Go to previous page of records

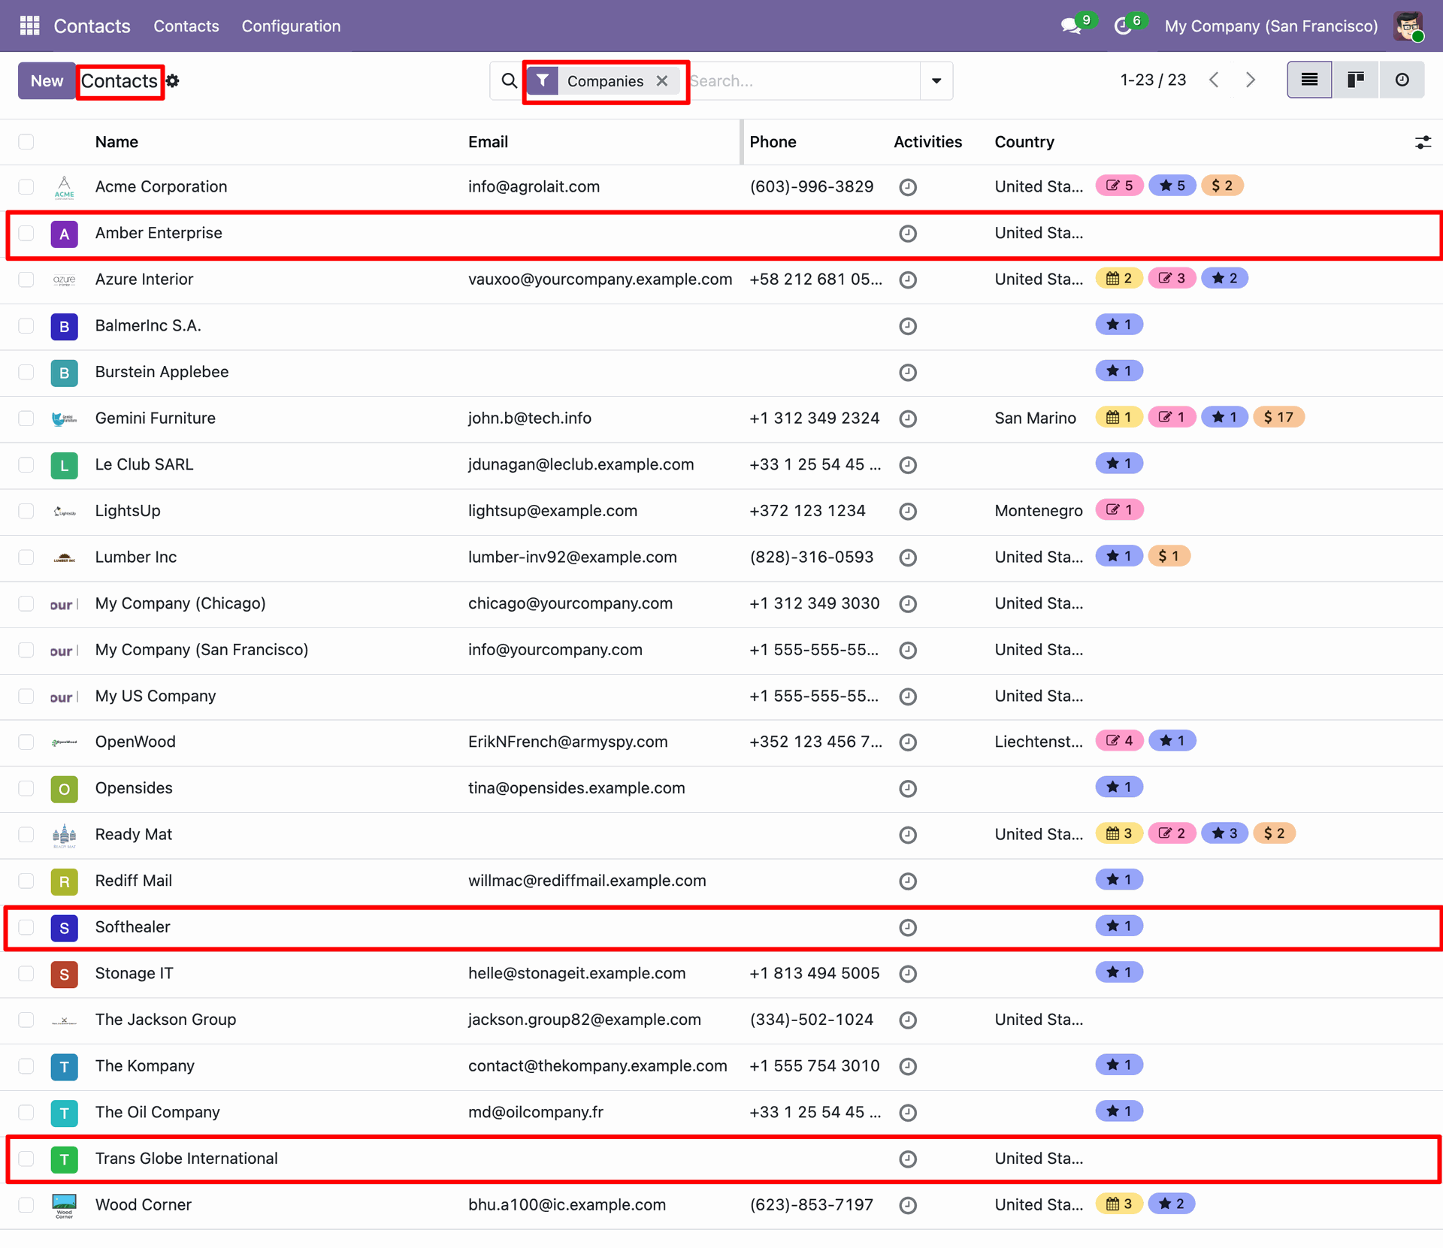click(1214, 80)
